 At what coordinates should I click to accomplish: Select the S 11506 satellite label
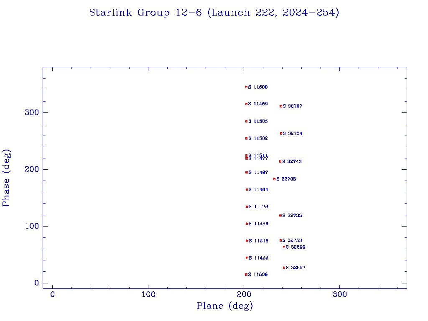[258, 275]
